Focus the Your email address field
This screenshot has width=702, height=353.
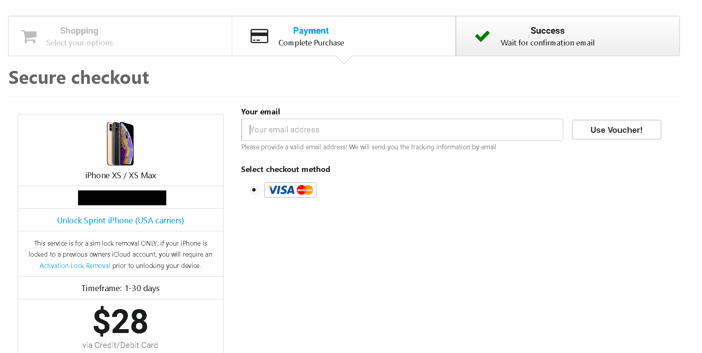[402, 130]
